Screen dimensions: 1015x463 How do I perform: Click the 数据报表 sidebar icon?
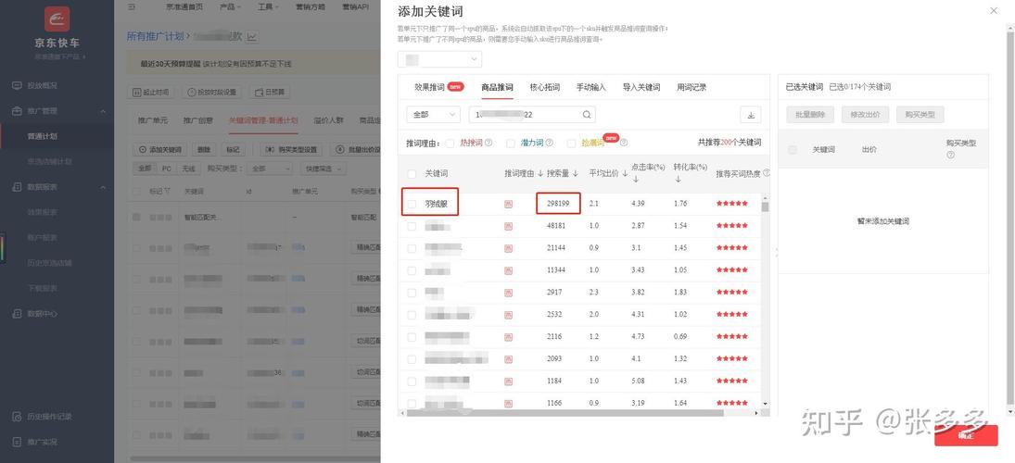tap(17, 187)
